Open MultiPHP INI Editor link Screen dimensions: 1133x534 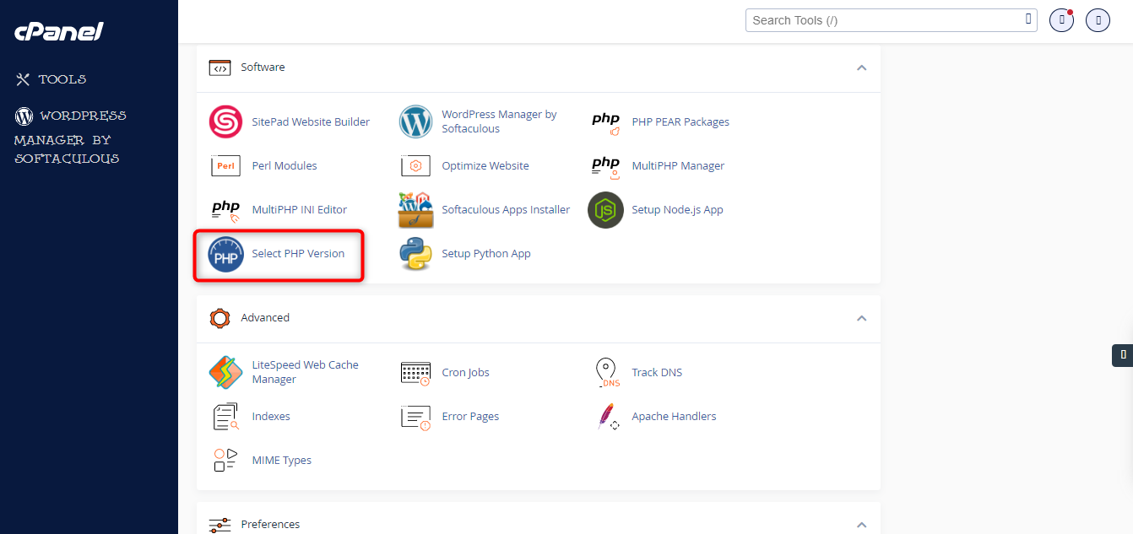pos(300,210)
